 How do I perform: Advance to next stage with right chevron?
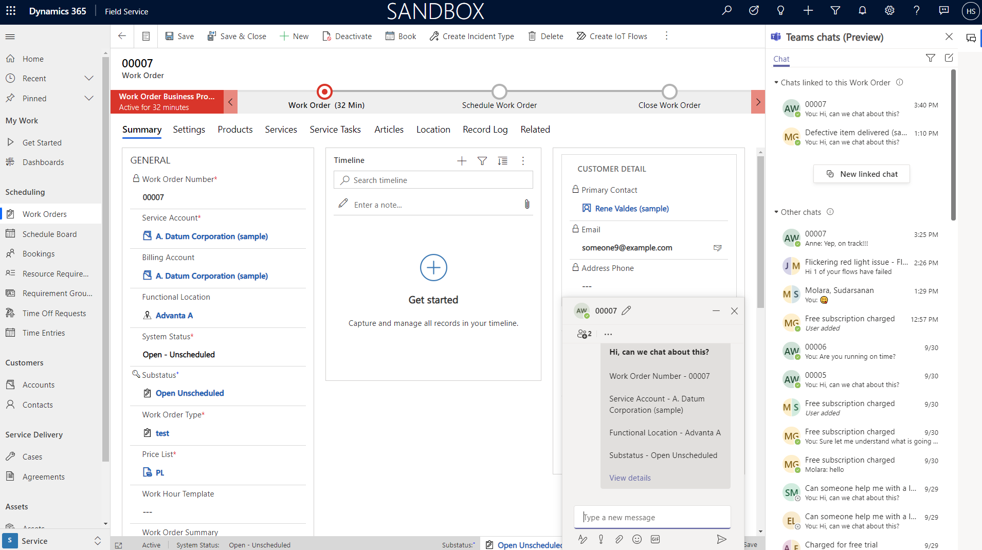coord(758,102)
